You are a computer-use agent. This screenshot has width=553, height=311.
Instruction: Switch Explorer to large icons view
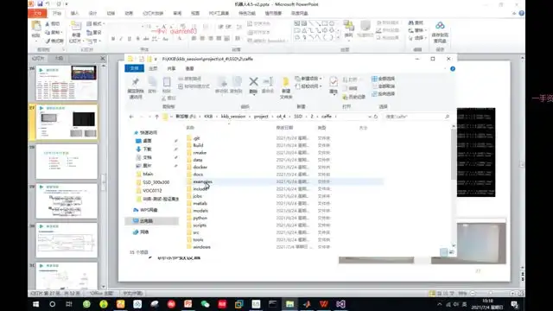click(x=451, y=251)
